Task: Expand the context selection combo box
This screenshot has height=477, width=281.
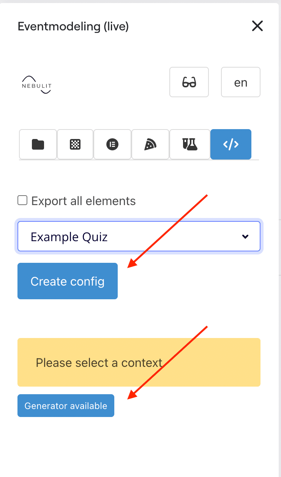Action: click(139, 236)
